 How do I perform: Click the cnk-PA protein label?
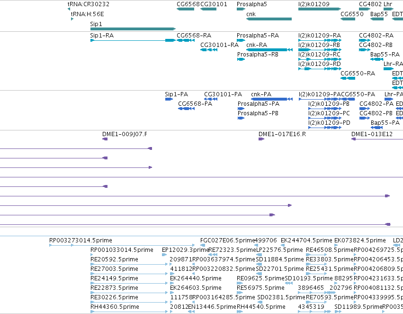261,94
